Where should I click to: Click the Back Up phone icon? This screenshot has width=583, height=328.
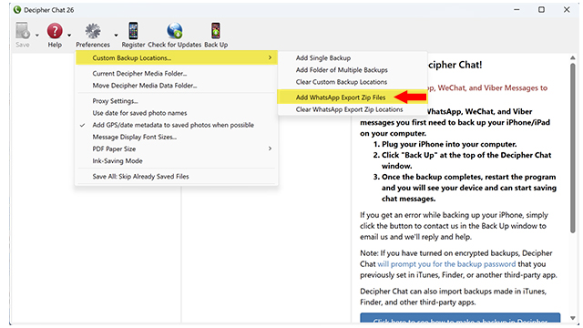[216, 31]
